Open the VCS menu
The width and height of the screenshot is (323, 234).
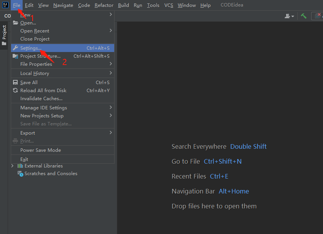pyautogui.click(x=169, y=5)
